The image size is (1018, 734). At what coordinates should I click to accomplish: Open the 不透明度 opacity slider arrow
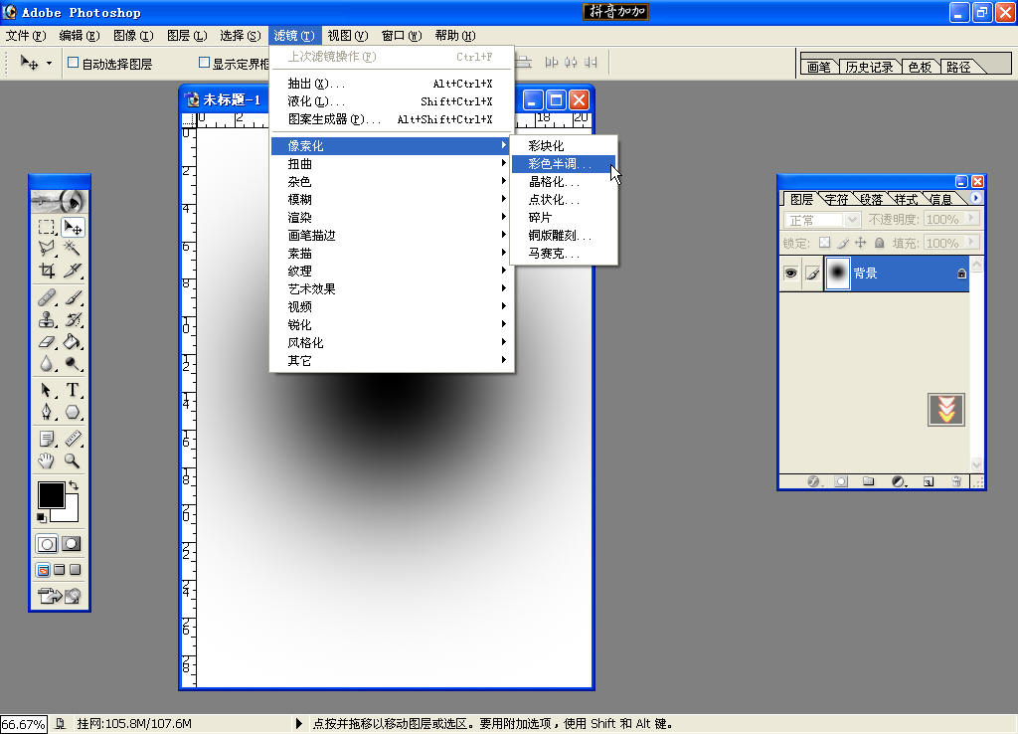972,218
